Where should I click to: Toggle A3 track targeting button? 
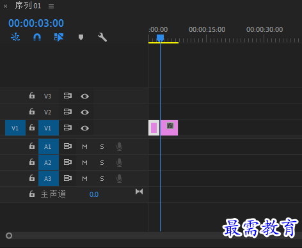(49, 178)
